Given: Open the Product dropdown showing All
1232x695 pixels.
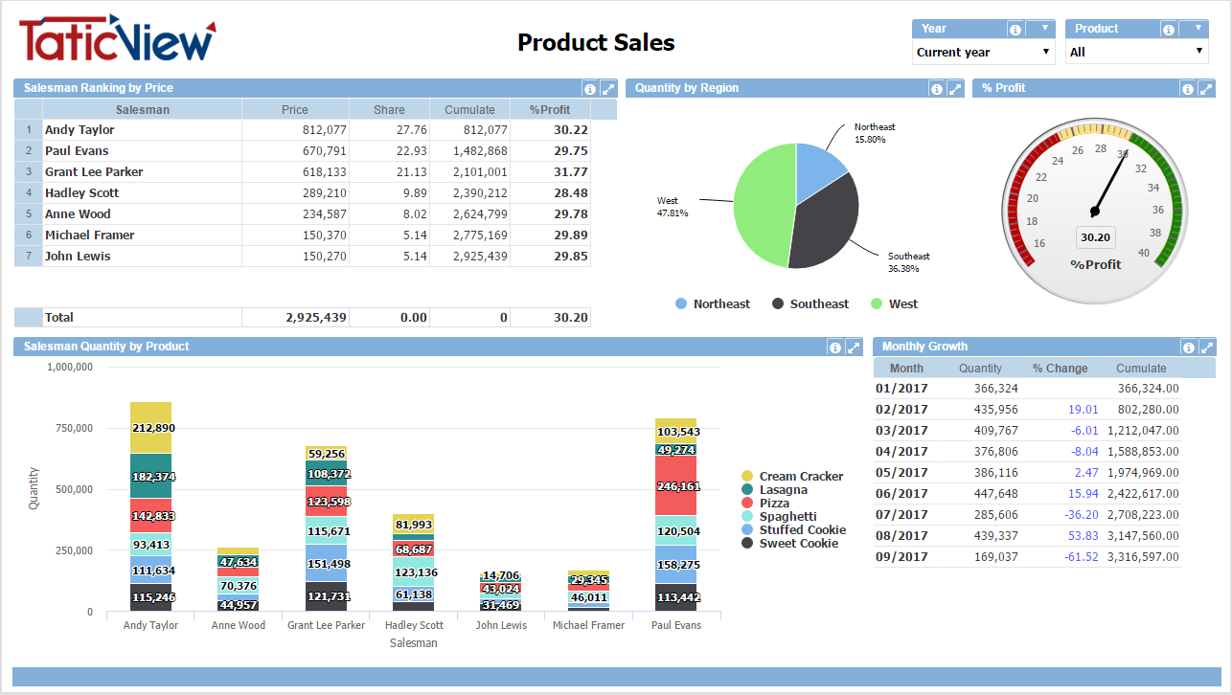Looking at the screenshot, I should click(1136, 52).
